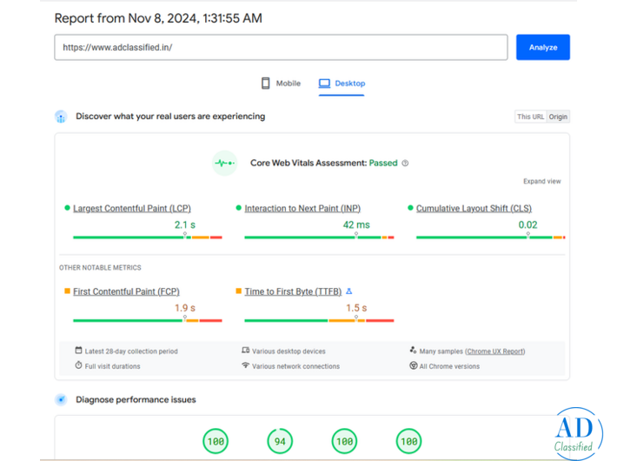The image size is (617, 461).
Task: Click the CLS distribution bar
Action: 491,237
